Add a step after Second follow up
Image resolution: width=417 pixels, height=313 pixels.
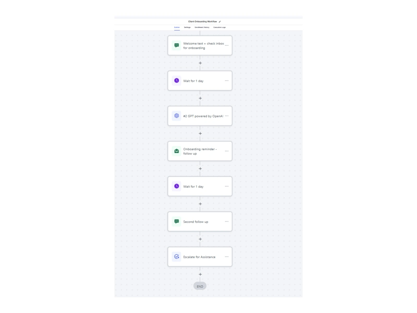200,239
